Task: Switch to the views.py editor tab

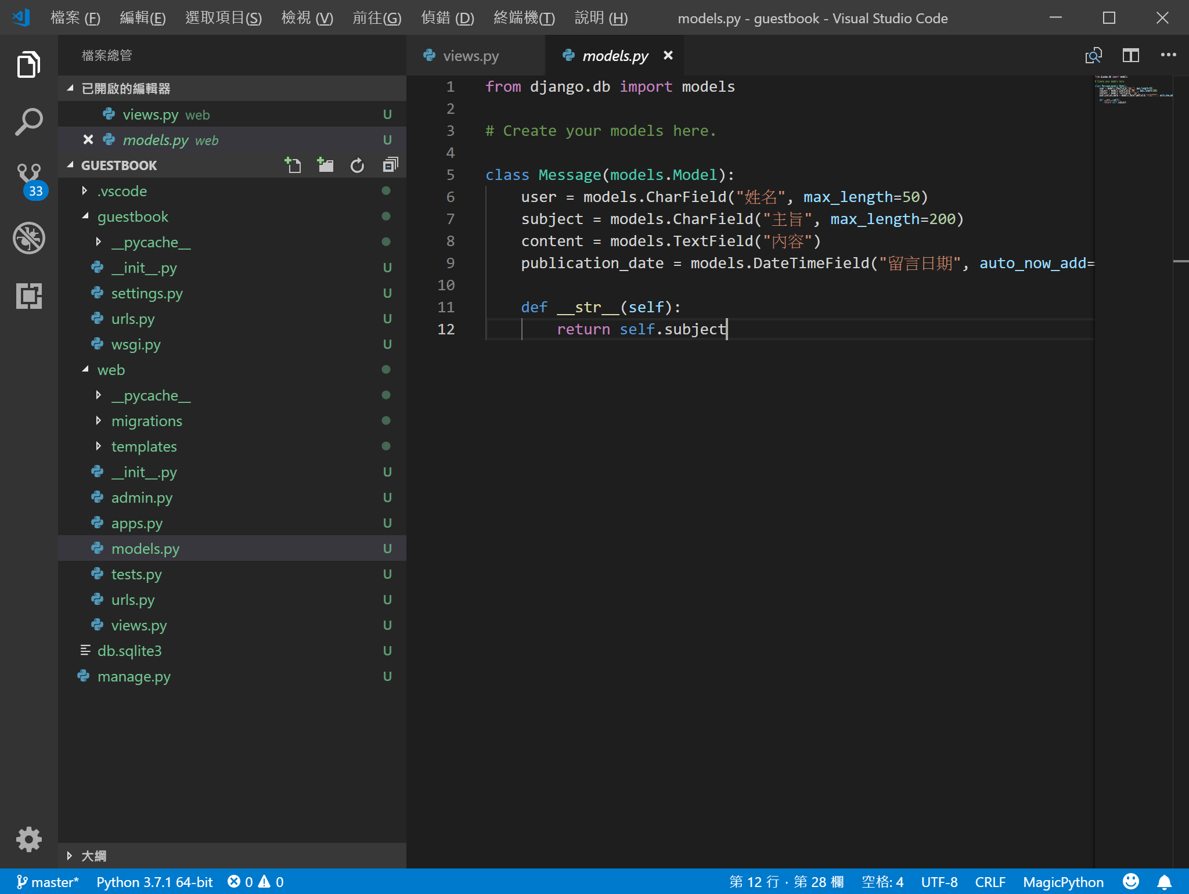Action: [x=470, y=56]
